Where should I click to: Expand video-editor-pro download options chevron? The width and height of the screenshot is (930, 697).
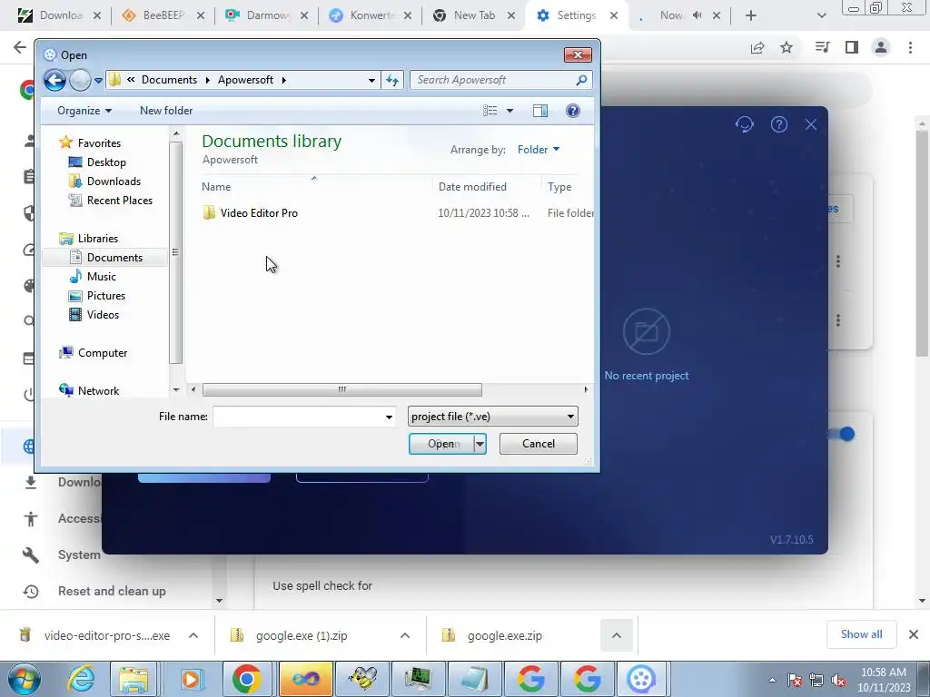[x=193, y=635]
